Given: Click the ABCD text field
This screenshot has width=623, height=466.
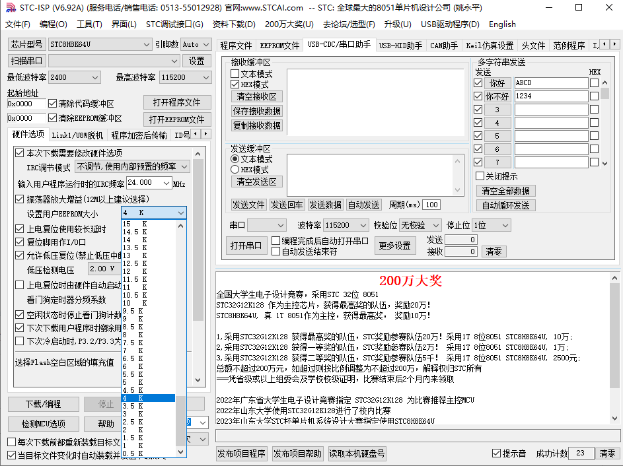Looking at the screenshot, I should tap(551, 83).
